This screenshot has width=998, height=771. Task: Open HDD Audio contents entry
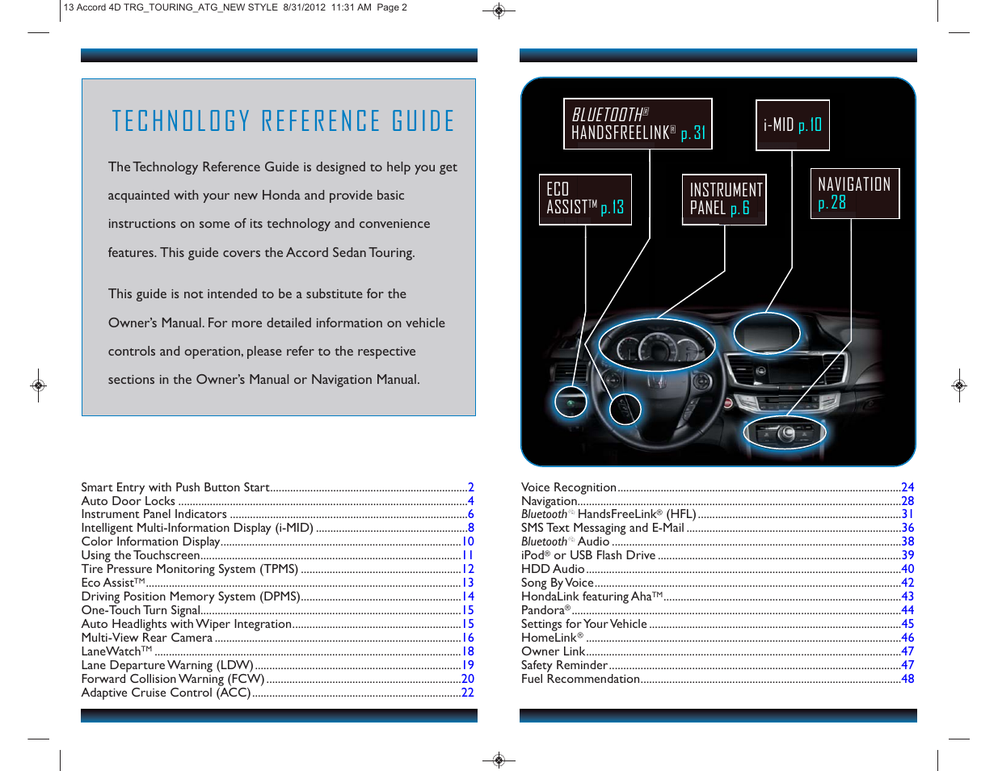[x=718, y=569]
